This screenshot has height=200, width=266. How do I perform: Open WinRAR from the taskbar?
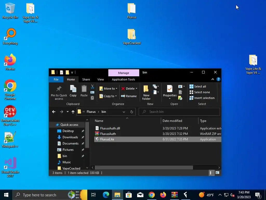point(174,195)
